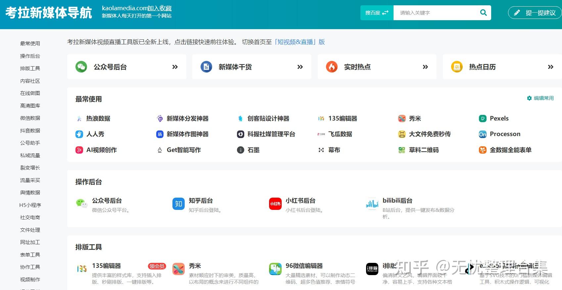This screenshot has width=562, height=290.
Task: Expand the 新媒体干货 card double arrow
Action: click(300, 67)
